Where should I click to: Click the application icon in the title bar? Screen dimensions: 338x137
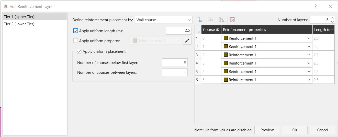pos(6,6)
